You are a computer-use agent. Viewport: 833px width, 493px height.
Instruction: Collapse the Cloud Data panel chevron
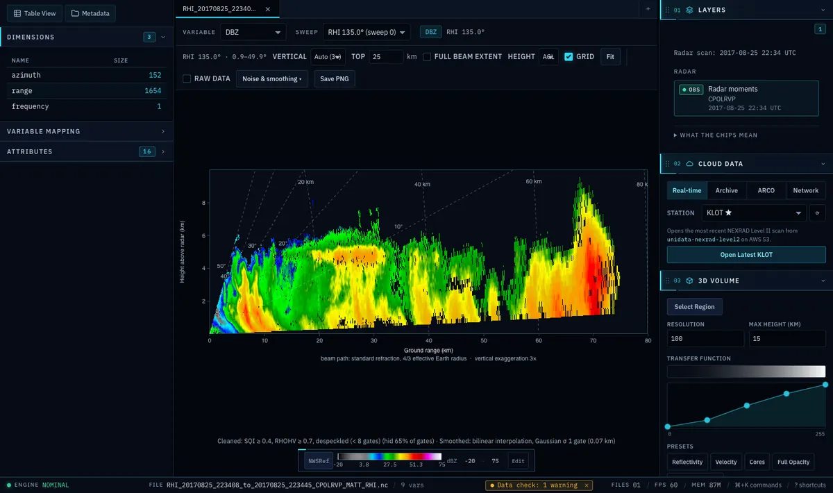point(823,164)
